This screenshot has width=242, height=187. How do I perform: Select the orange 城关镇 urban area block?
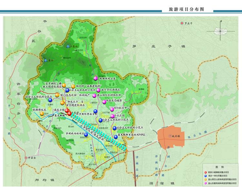[167, 138]
